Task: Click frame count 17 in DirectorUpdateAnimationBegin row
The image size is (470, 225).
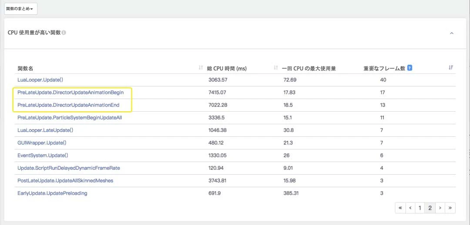Action: (x=382, y=93)
